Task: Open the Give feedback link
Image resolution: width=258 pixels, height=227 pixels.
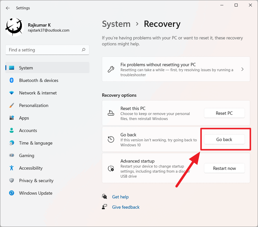Action: [126, 207]
